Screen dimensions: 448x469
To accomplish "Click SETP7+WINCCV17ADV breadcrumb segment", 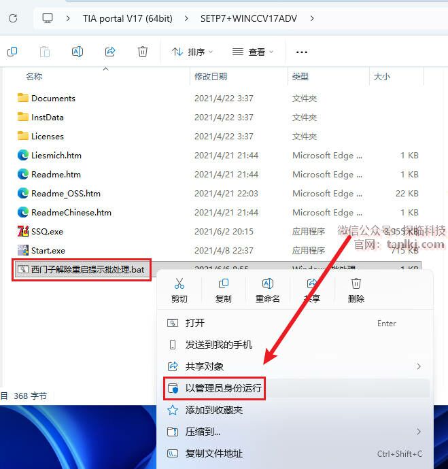I will point(249,18).
